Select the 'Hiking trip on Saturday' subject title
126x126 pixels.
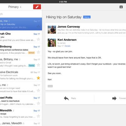click(x=64, y=17)
